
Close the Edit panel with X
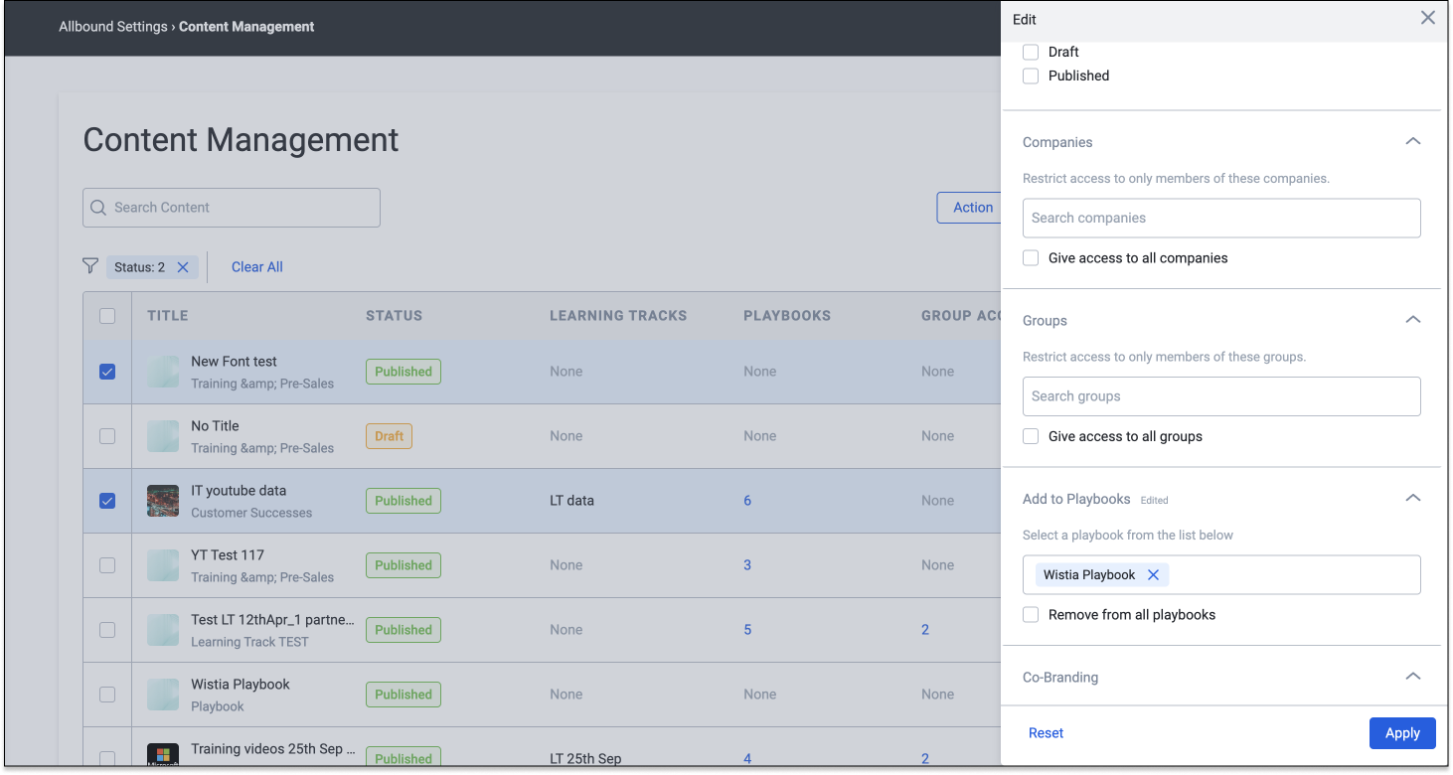click(1427, 18)
